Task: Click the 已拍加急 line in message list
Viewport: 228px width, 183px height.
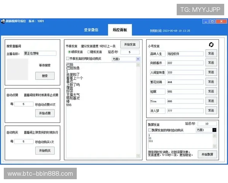Action: coord(73,68)
